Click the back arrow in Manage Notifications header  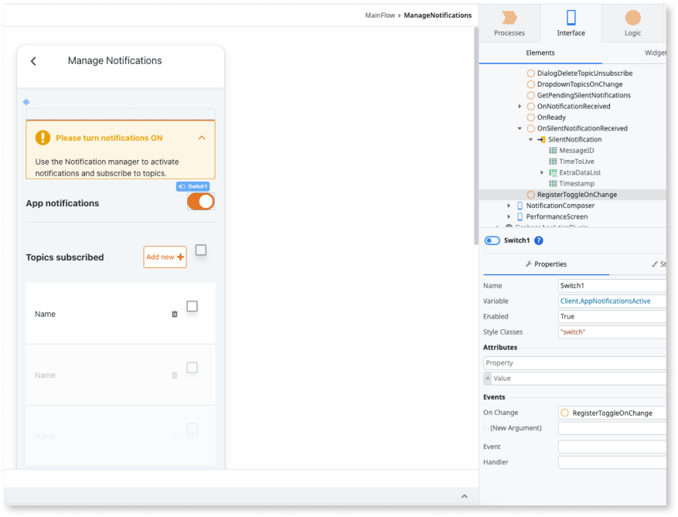coord(33,61)
